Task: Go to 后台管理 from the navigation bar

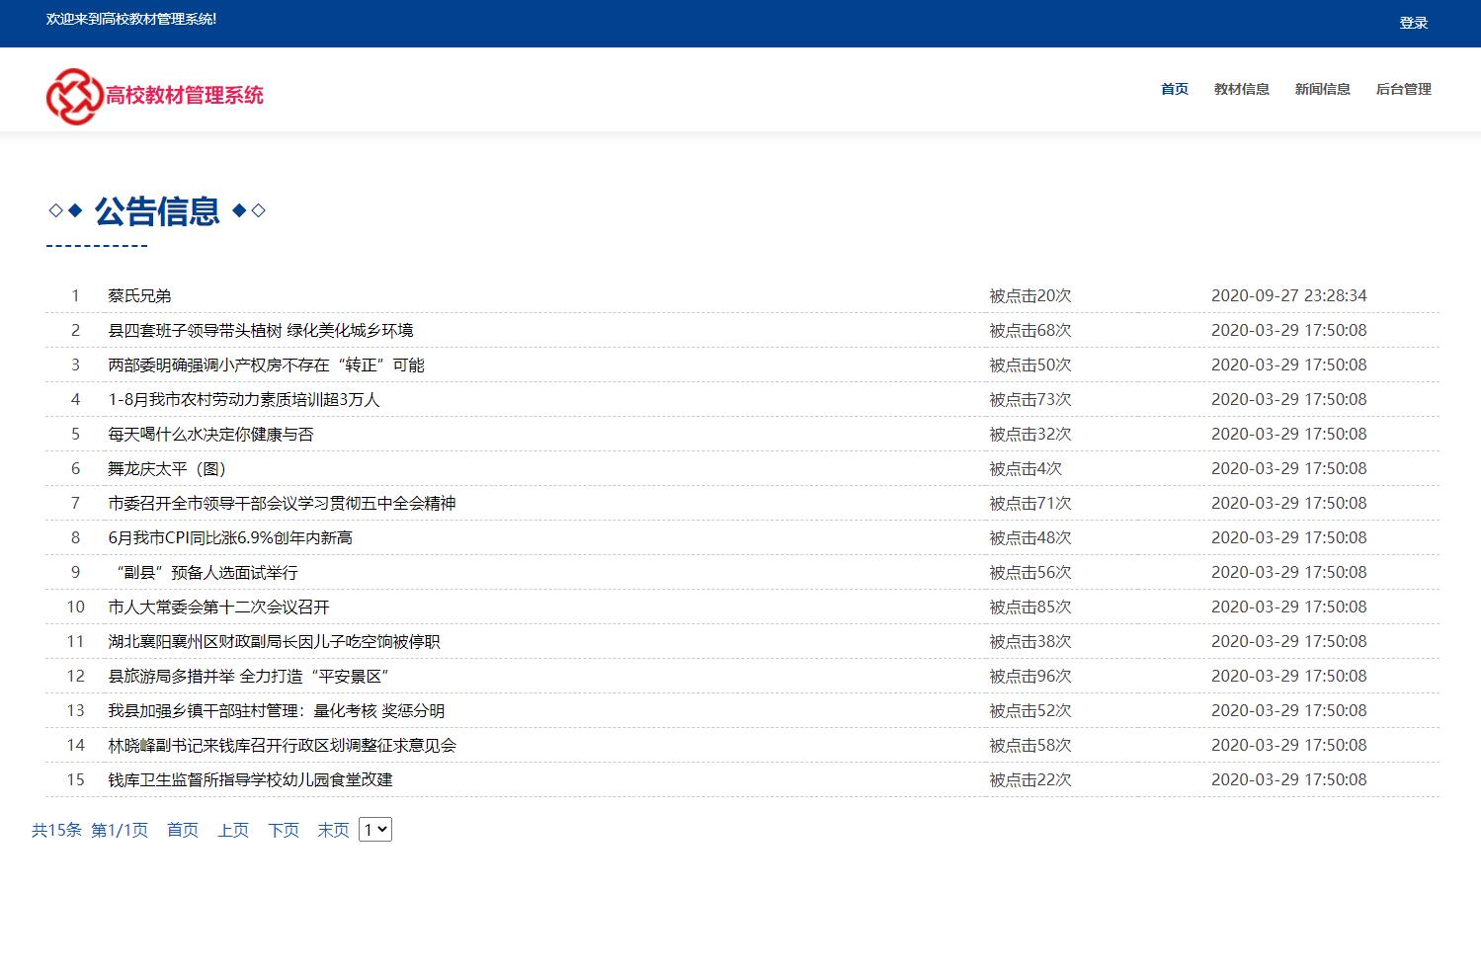Action: coord(1402,89)
